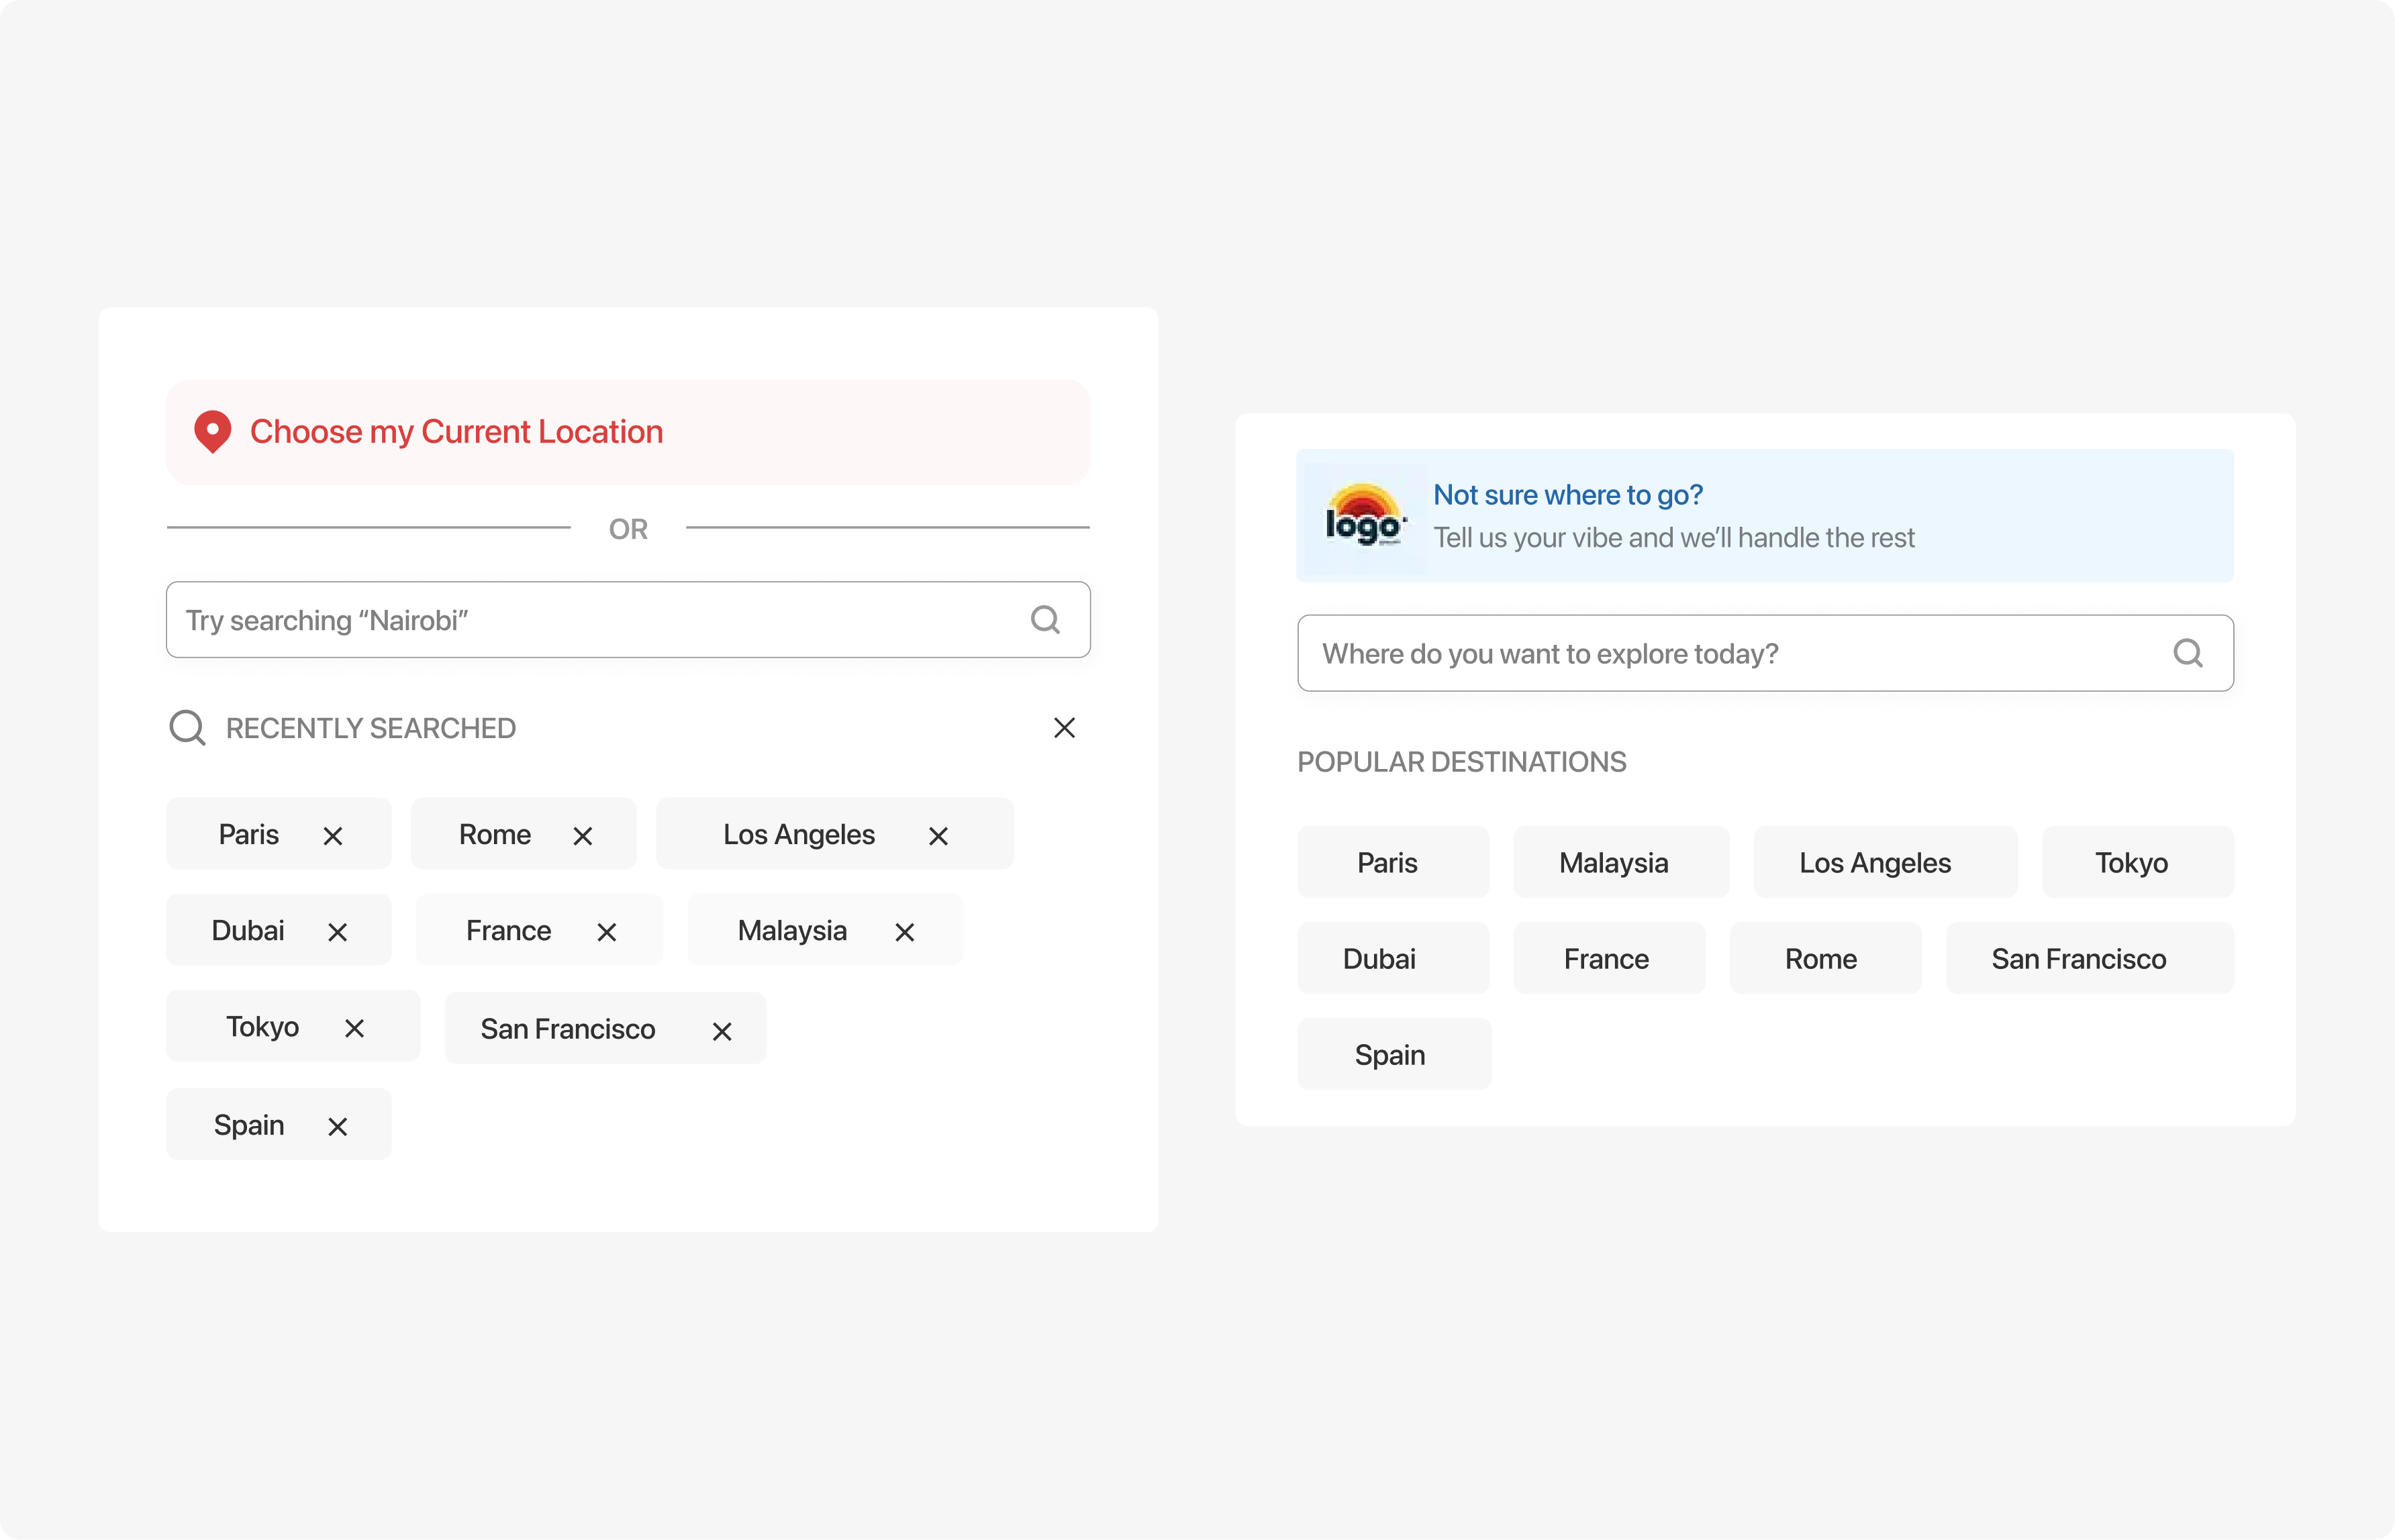This screenshot has width=2395, height=1540.
Task: Clear all recently searched with the X
Action: coord(1063,728)
